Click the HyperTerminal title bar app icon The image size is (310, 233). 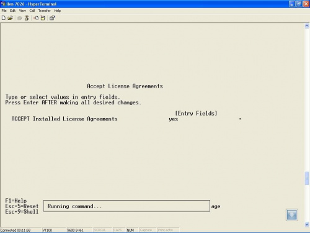point(3,4)
